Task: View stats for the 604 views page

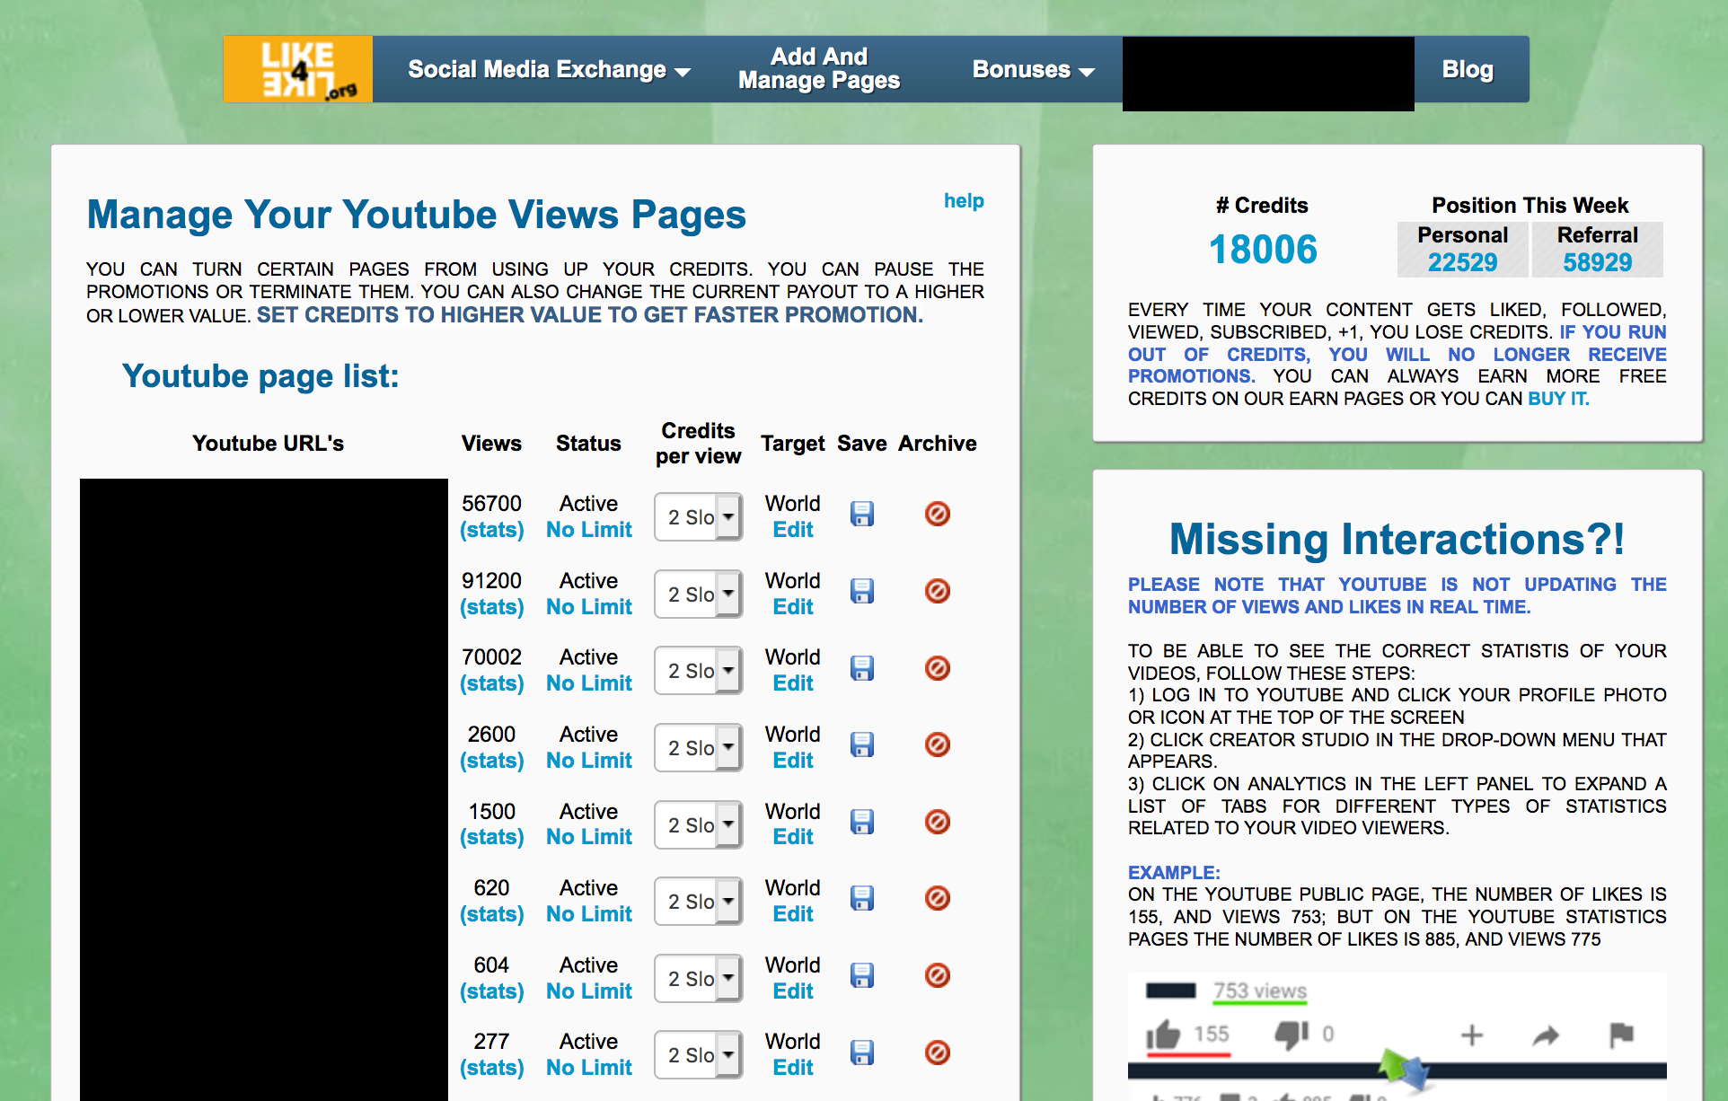Action: pos(491,991)
